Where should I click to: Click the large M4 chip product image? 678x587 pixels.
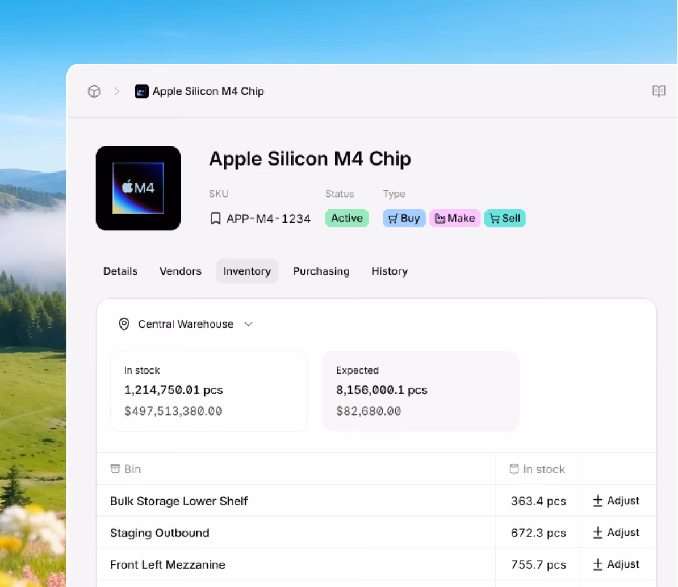(138, 188)
